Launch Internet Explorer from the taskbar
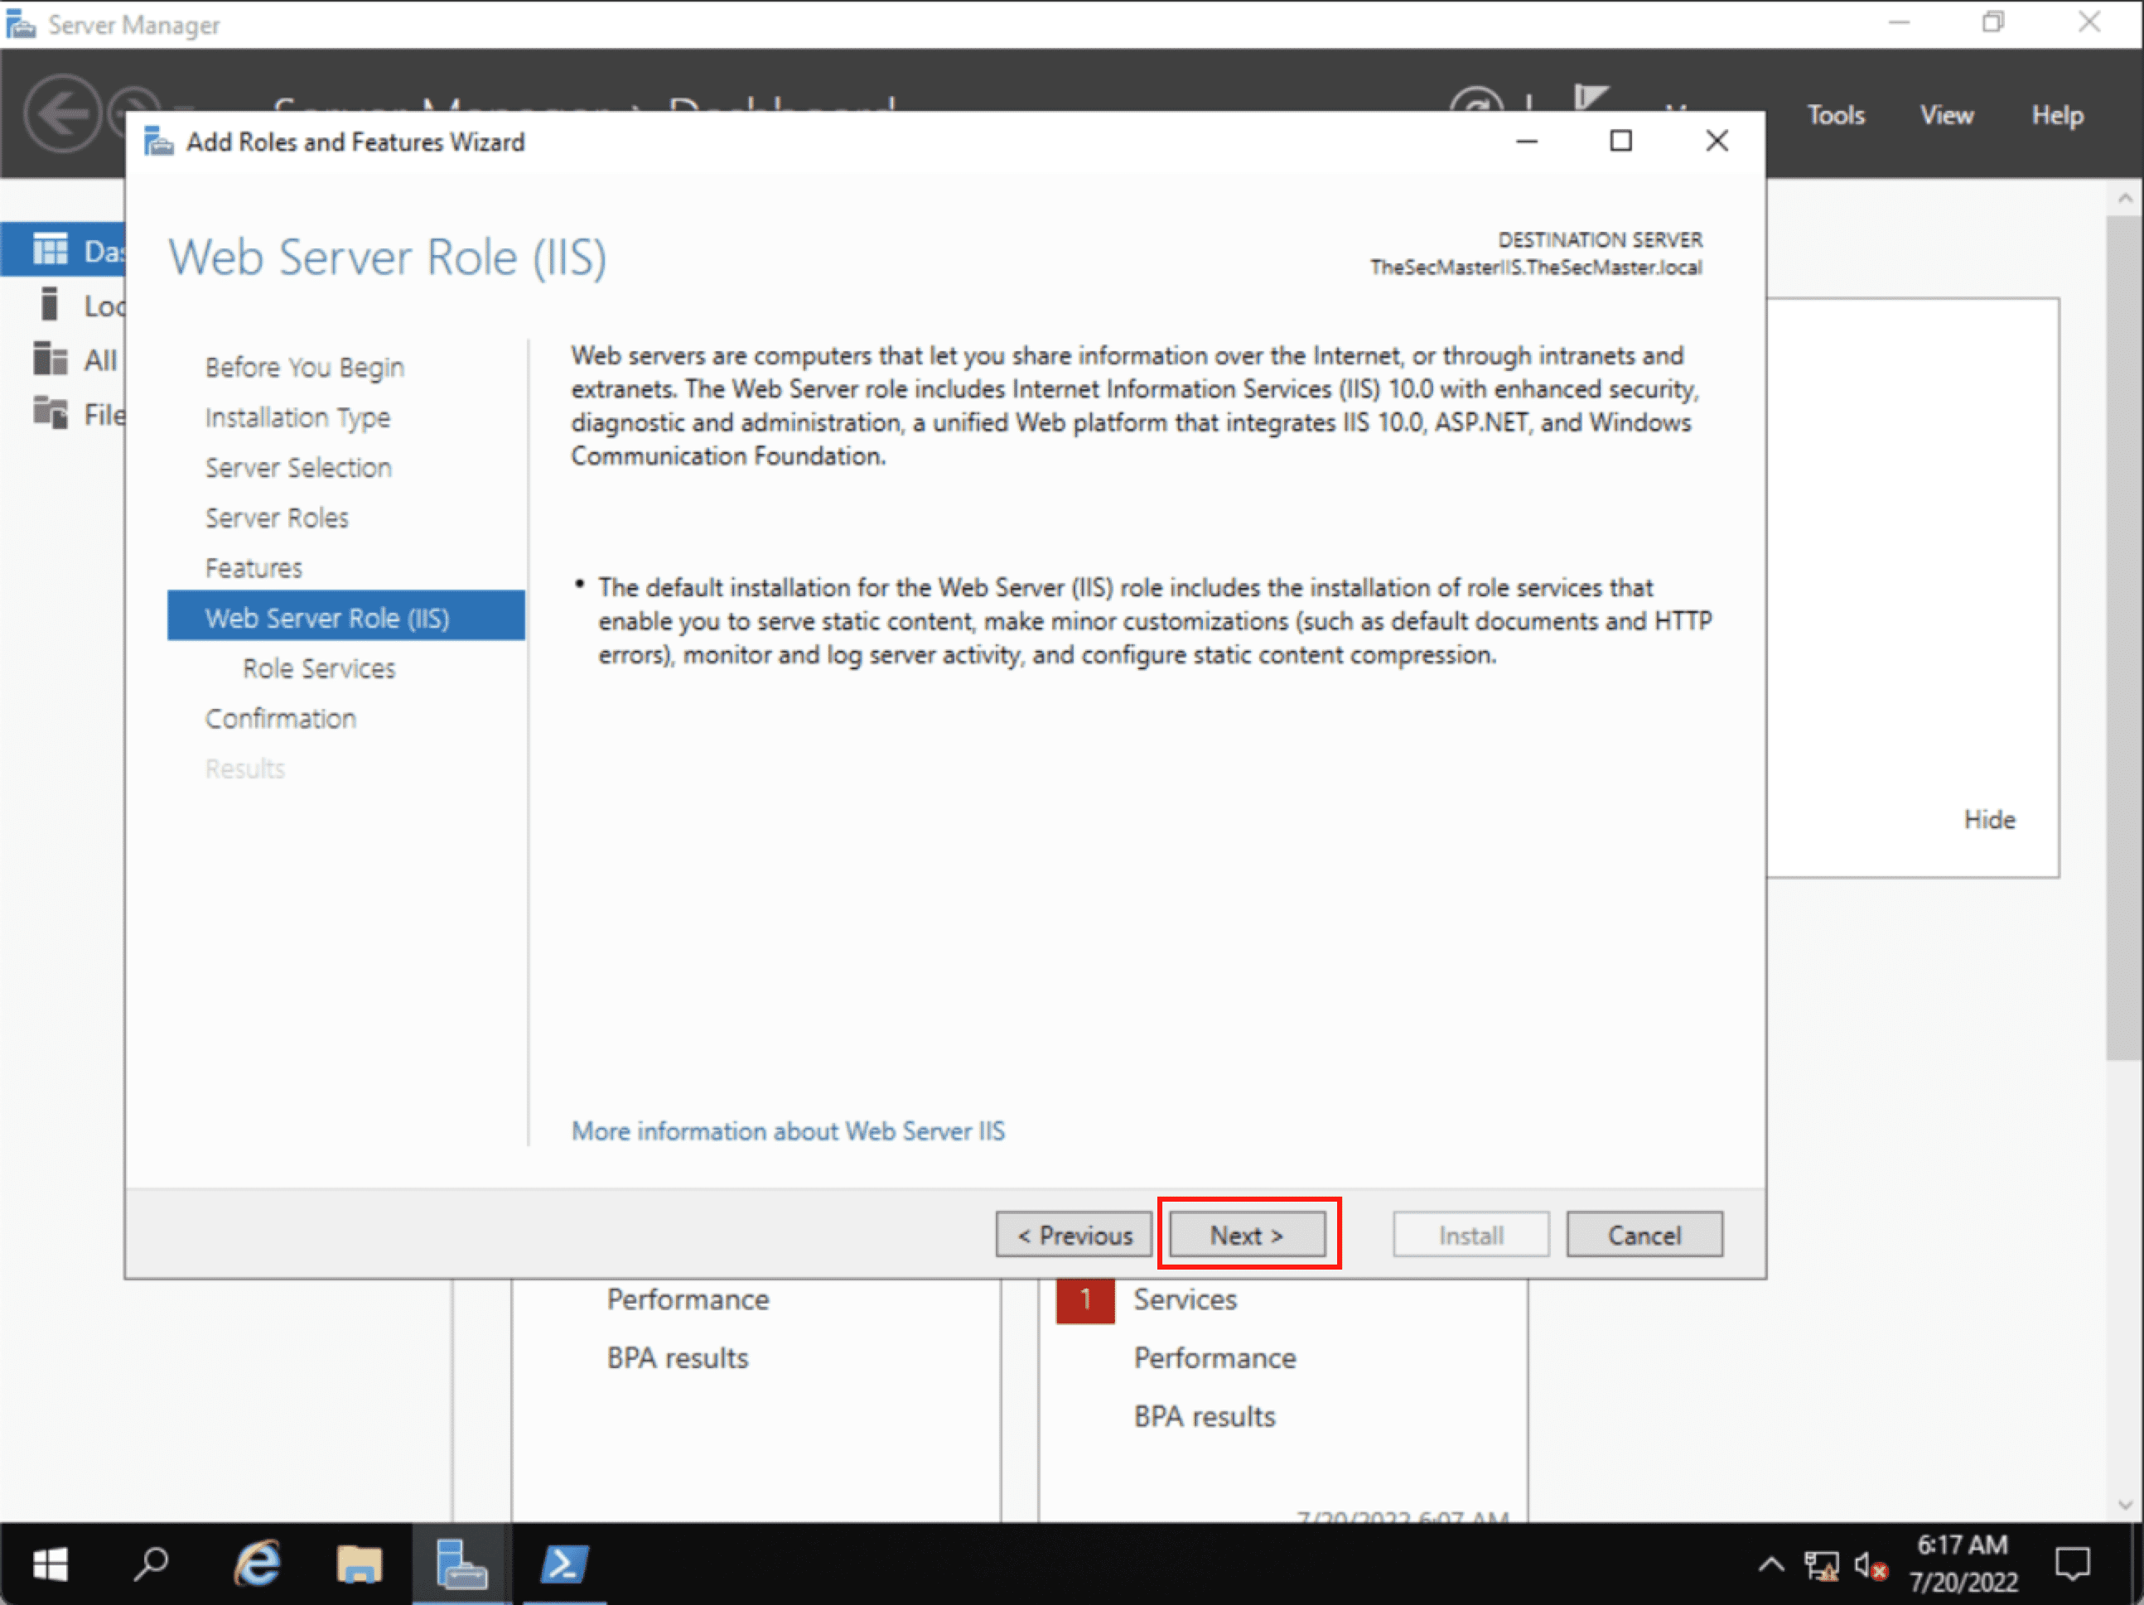 point(257,1564)
